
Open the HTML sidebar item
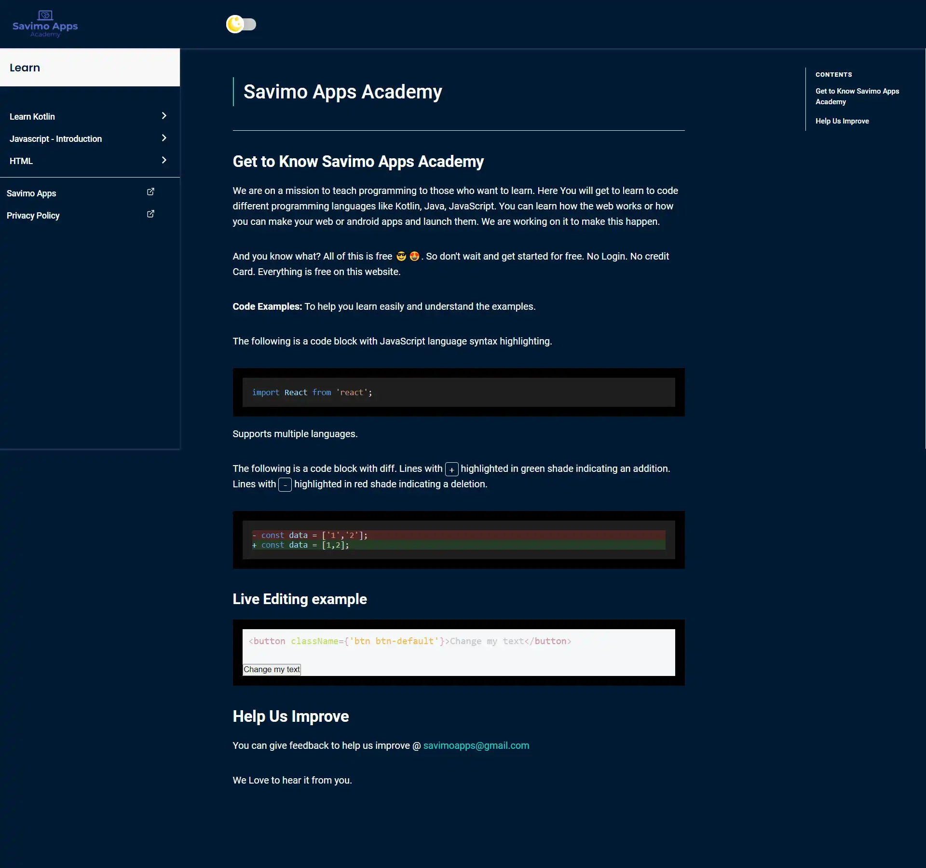pyautogui.click(x=21, y=161)
